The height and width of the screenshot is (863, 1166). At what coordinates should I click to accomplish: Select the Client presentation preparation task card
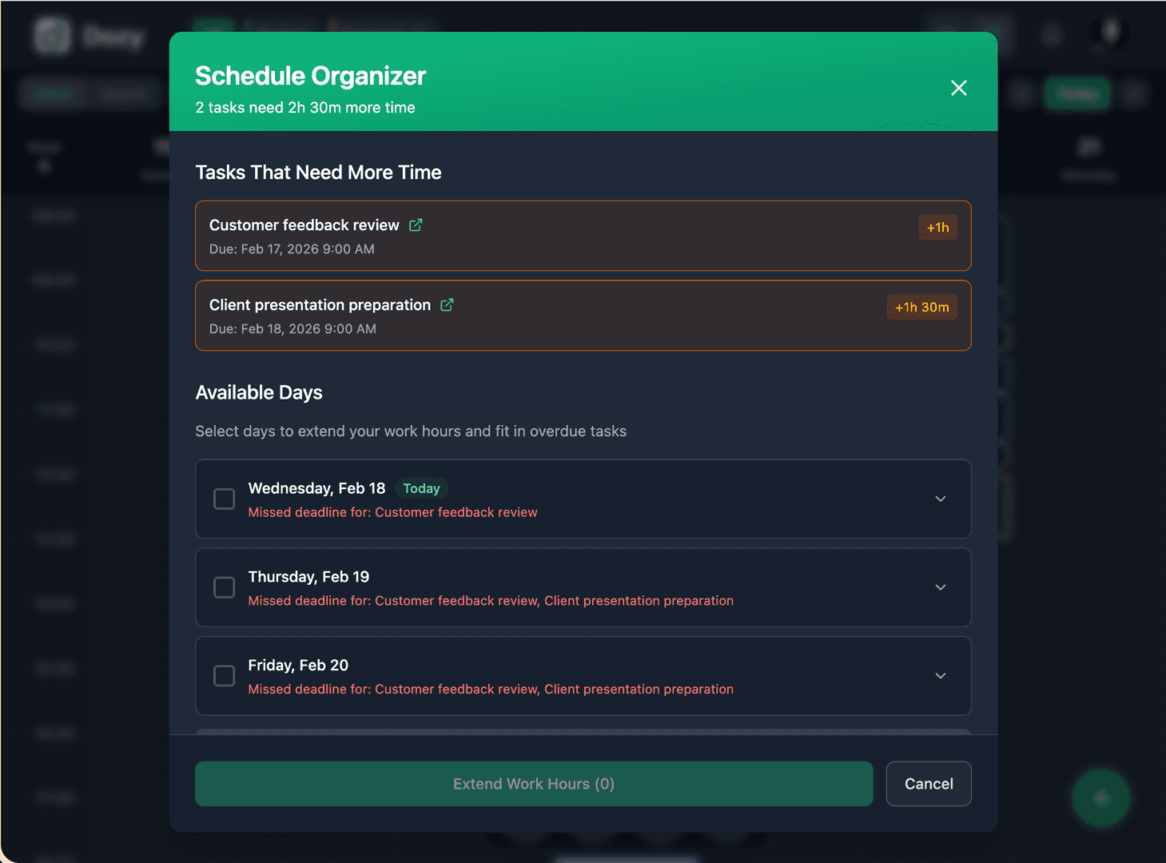(x=583, y=316)
